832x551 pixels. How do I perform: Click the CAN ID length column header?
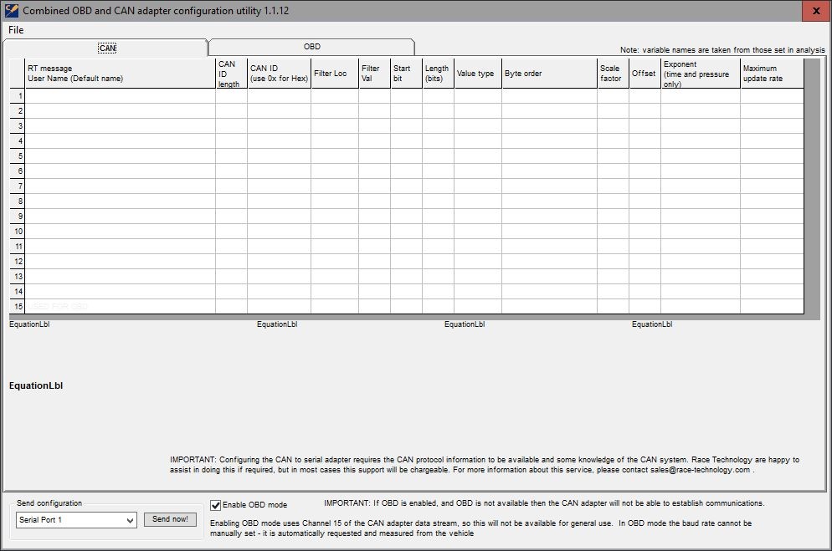pyautogui.click(x=231, y=74)
